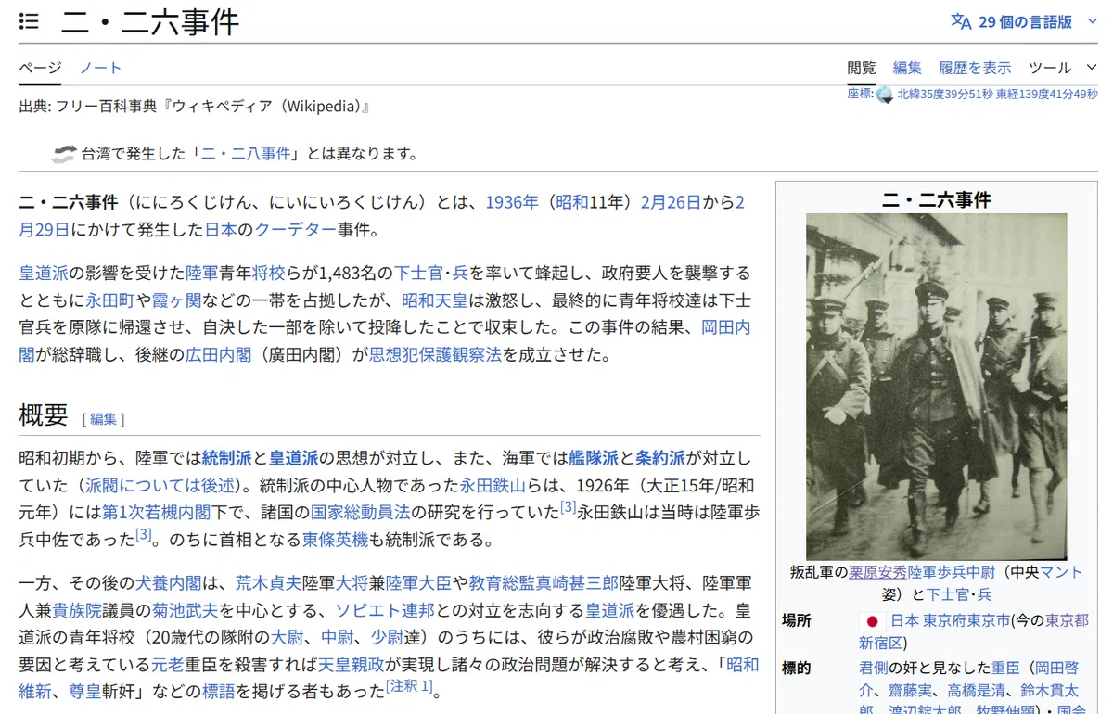Follow the 日本 link in the intro
This screenshot has width=1113, height=714.
click(x=221, y=229)
